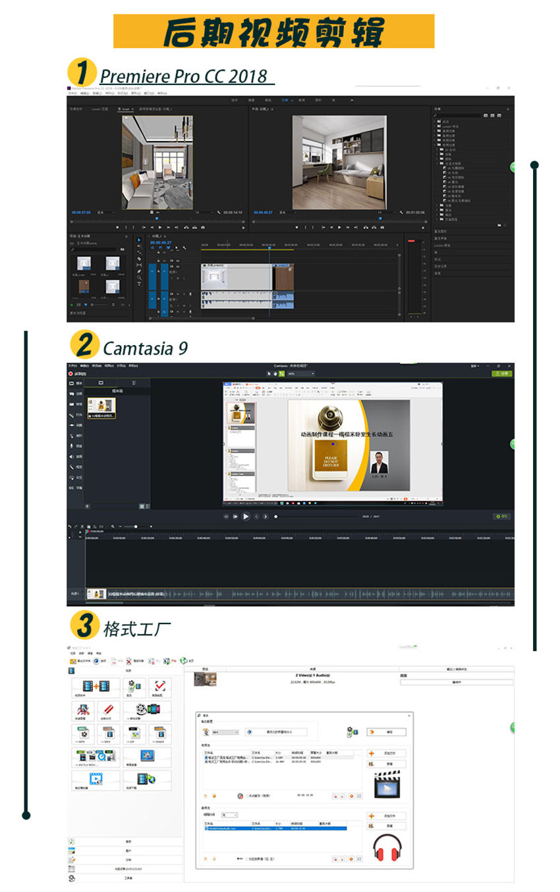Click 添加文件 in the audio stream section
Screen dimensions: 560x892
[386, 816]
